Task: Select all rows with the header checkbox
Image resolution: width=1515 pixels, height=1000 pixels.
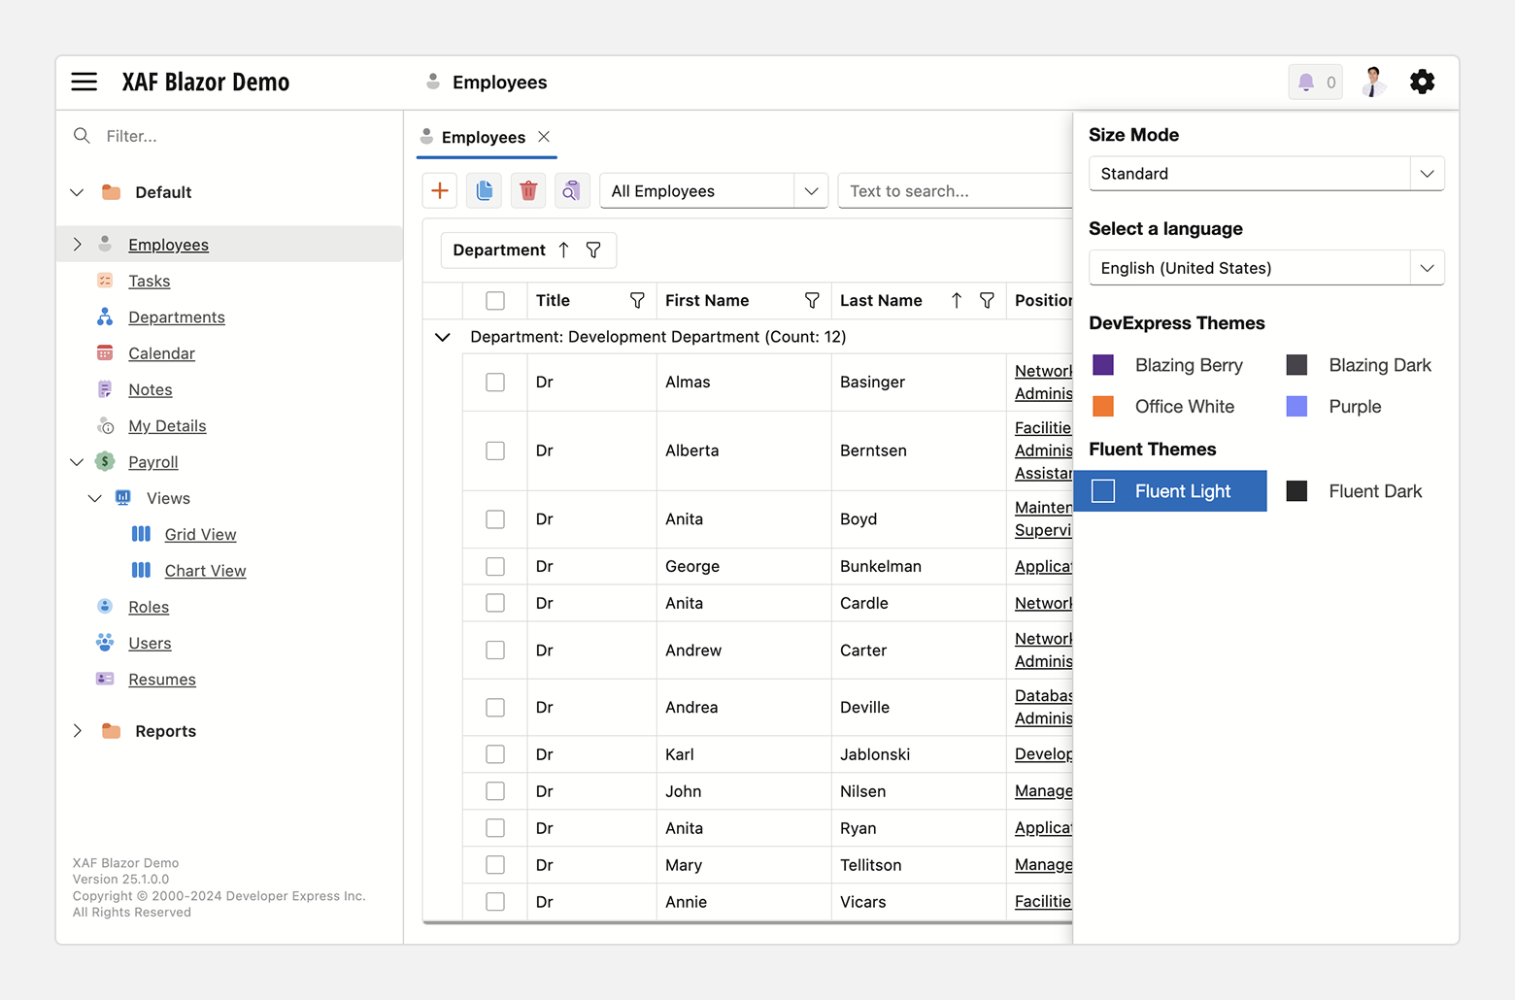Action: (x=494, y=300)
